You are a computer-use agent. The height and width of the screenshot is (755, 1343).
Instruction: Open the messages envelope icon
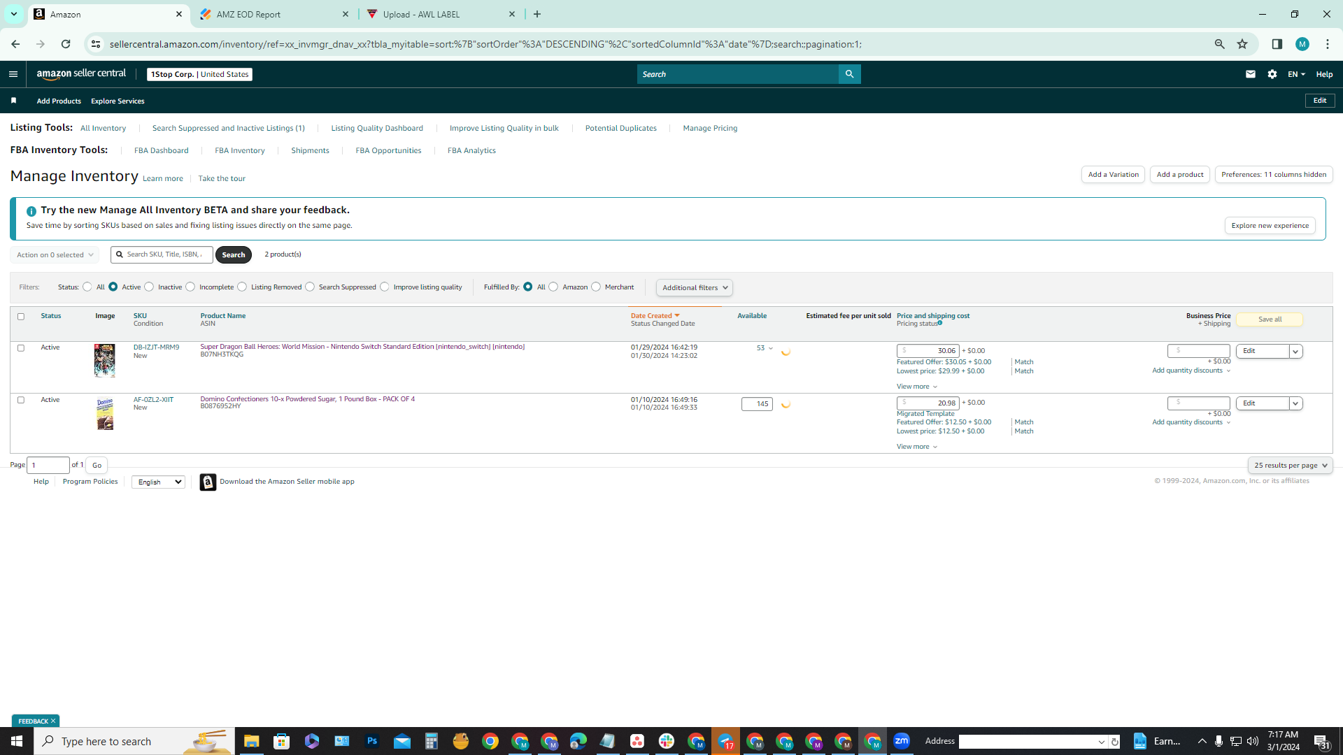click(x=1251, y=74)
